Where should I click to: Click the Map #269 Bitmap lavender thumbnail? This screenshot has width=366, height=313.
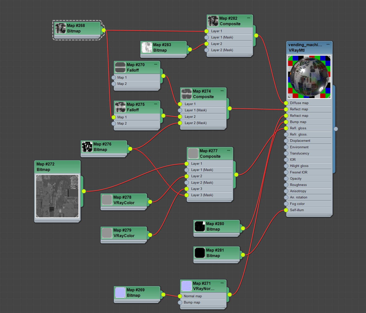coord(120,293)
